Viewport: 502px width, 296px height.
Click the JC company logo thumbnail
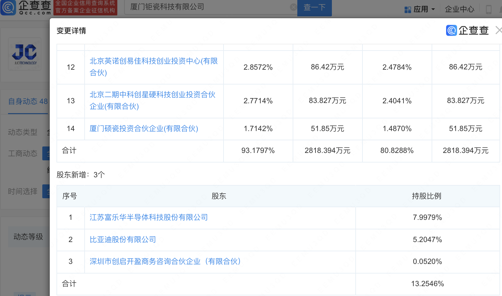tap(25, 54)
